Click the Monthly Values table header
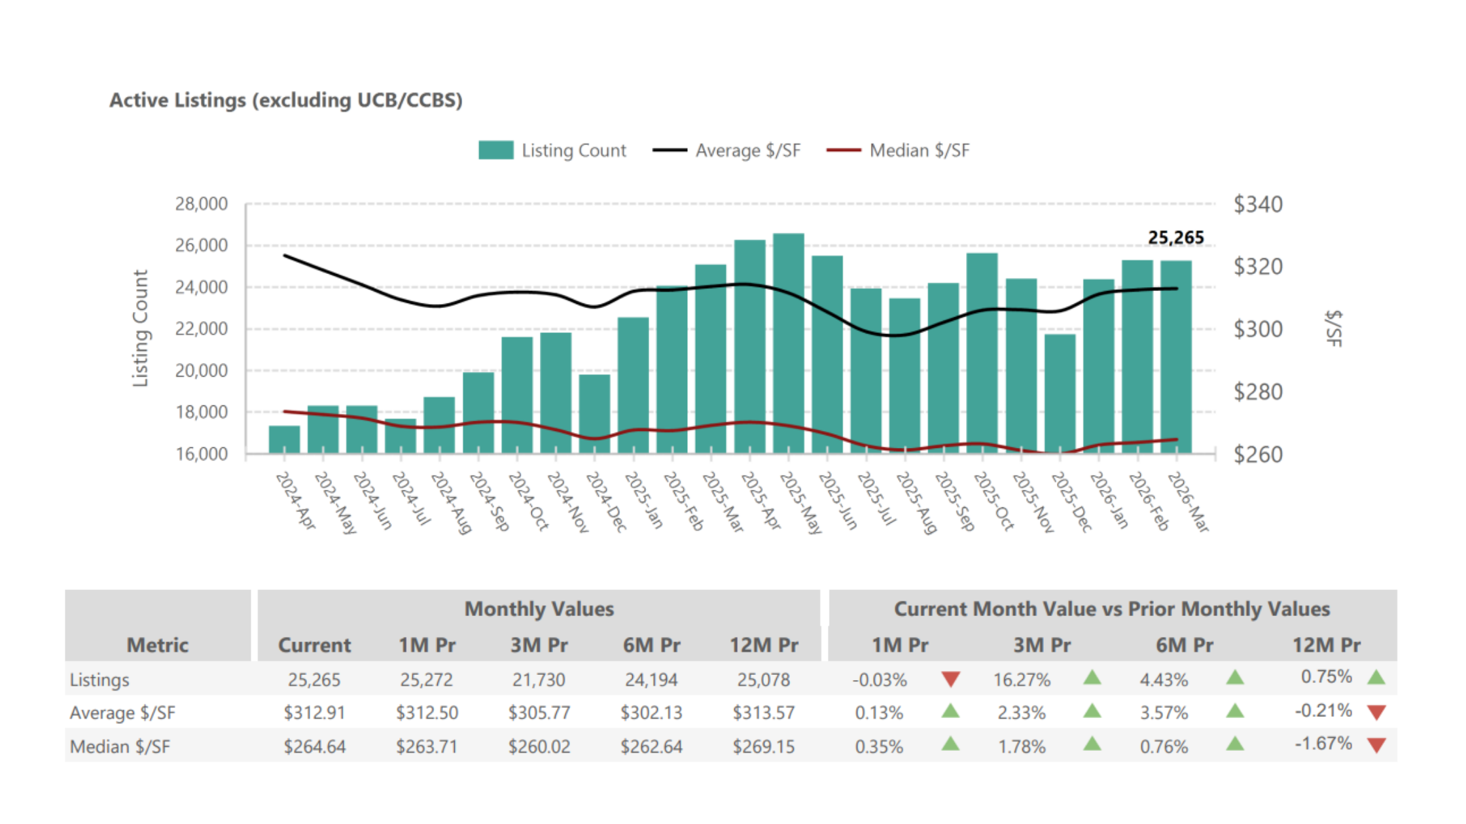This screenshot has height=824, width=1466. (539, 609)
